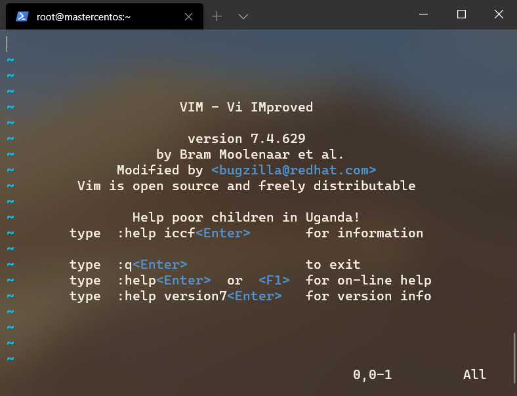The width and height of the screenshot is (517, 396).
Task: Expand the new tab profile dropdown
Action: [x=243, y=16]
